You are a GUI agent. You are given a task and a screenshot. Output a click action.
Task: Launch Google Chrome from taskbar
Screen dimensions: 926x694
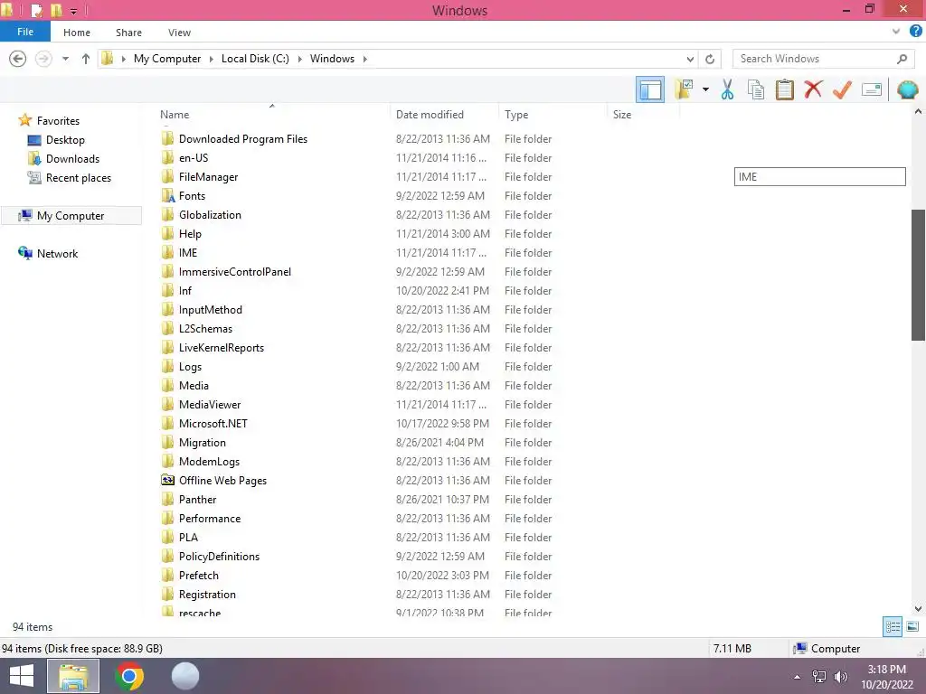pyautogui.click(x=129, y=676)
